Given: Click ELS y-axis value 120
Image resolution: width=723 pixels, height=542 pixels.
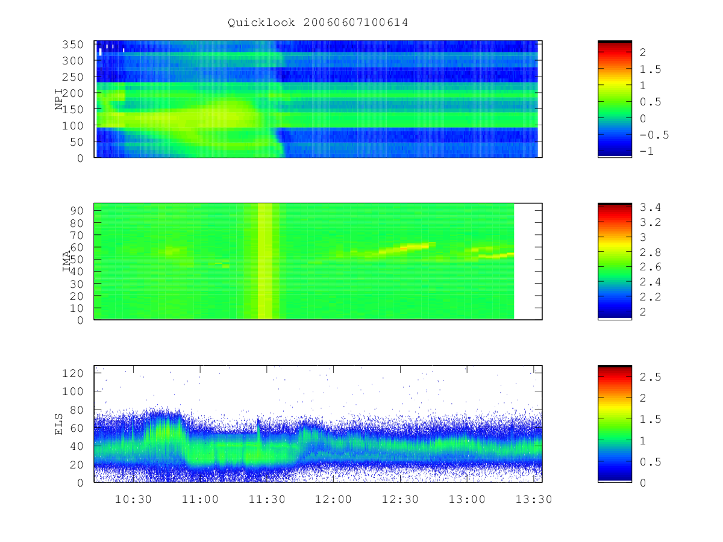Looking at the screenshot, I should (74, 373).
